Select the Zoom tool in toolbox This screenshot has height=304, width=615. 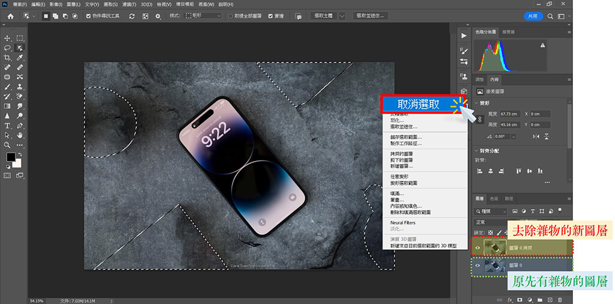point(8,145)
